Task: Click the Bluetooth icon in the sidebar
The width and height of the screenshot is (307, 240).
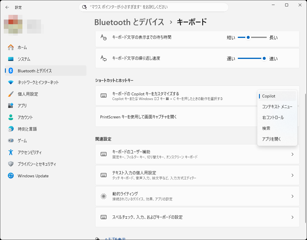Action: pyautogui.click(x=11, y=71)
